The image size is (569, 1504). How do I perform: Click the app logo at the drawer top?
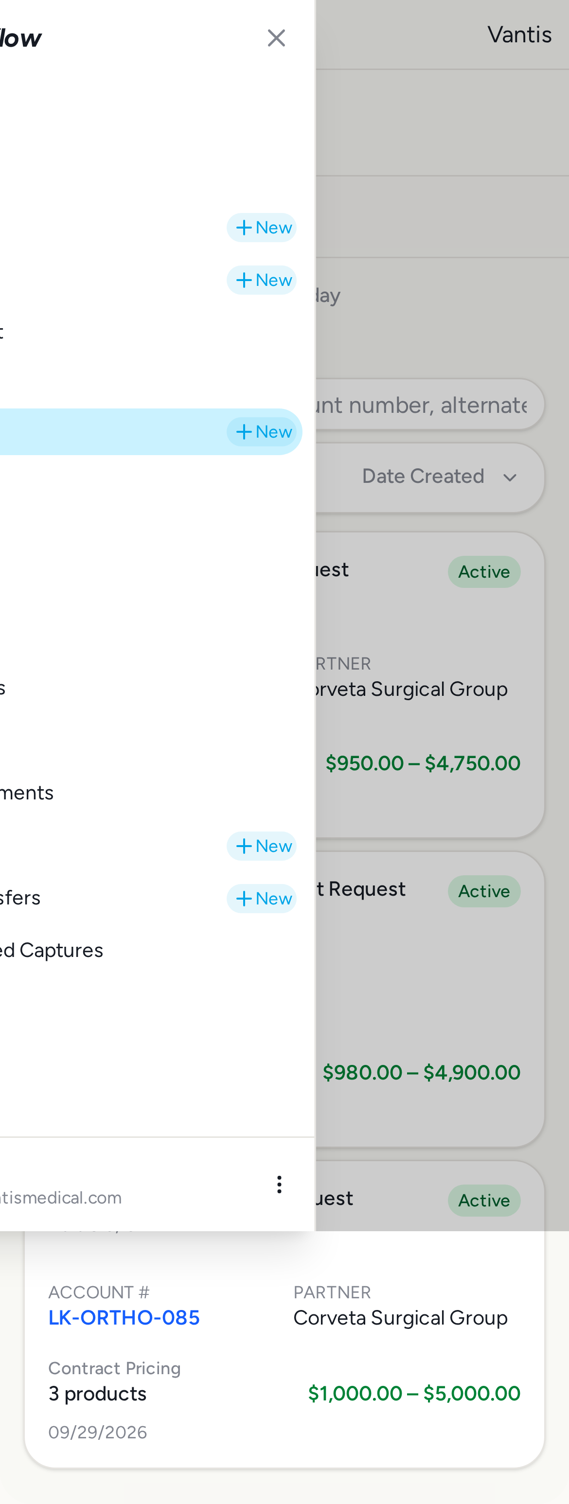coord(20,38)
